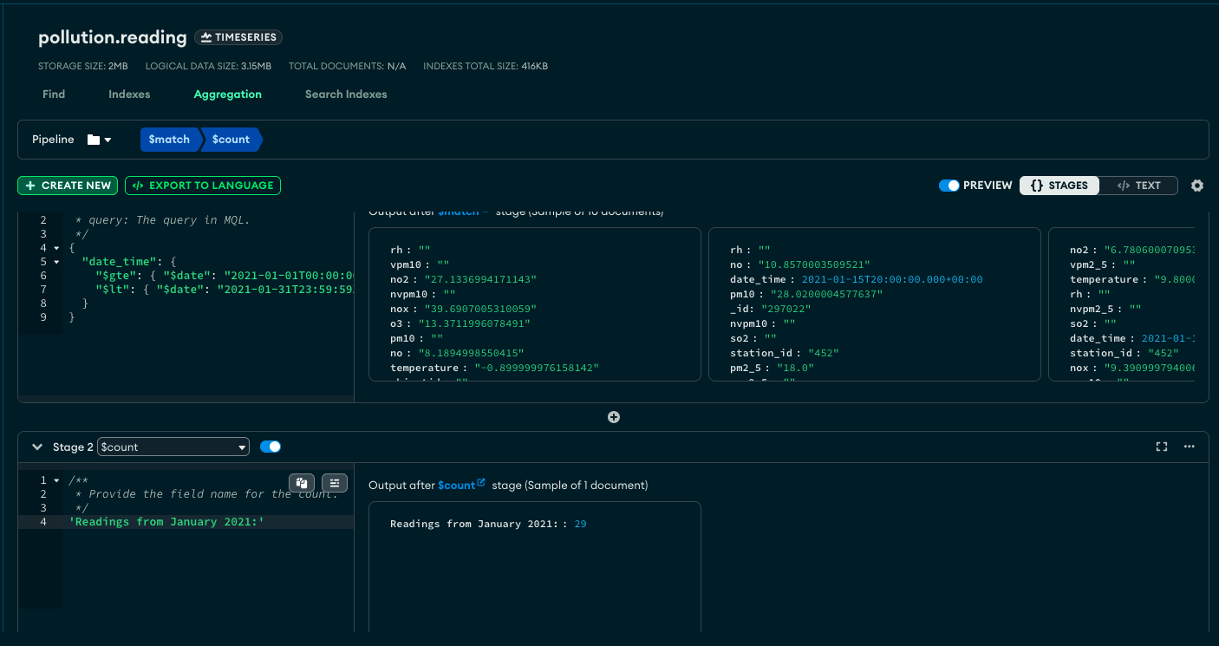The height and width of the screenshot is (646, 1219).
Task: Click the add stage plus icon
Action: 614,417
